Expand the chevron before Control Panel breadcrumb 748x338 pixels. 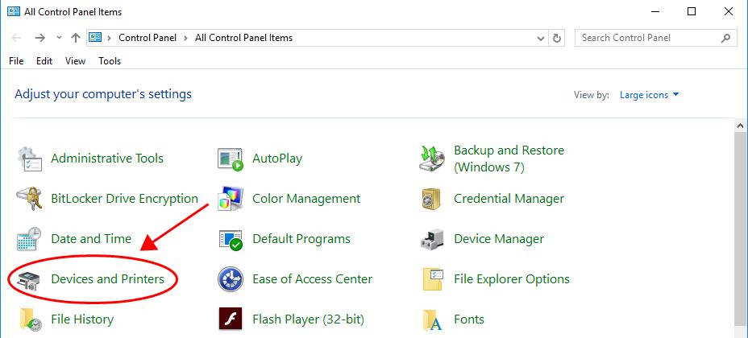pyautogui.click(x=110, y=38)
